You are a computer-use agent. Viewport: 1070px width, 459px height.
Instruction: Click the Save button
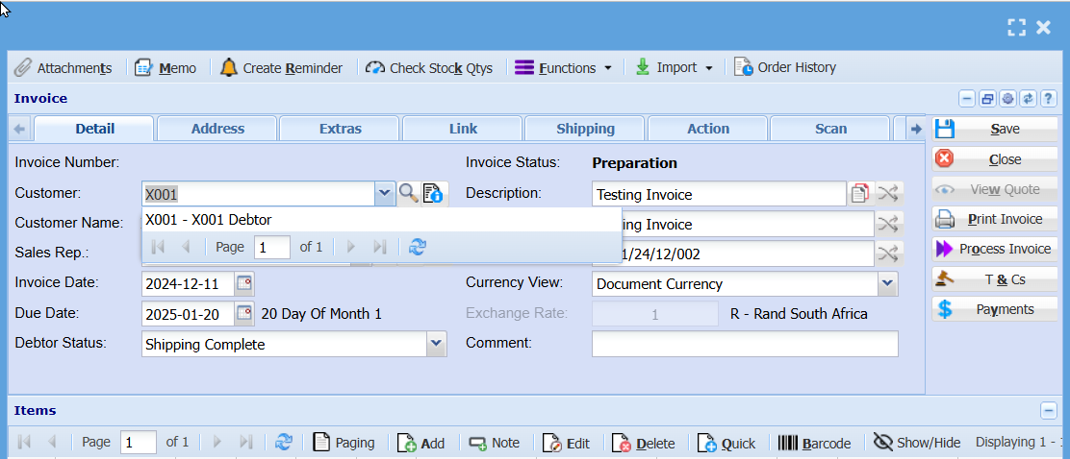point(994,129)
